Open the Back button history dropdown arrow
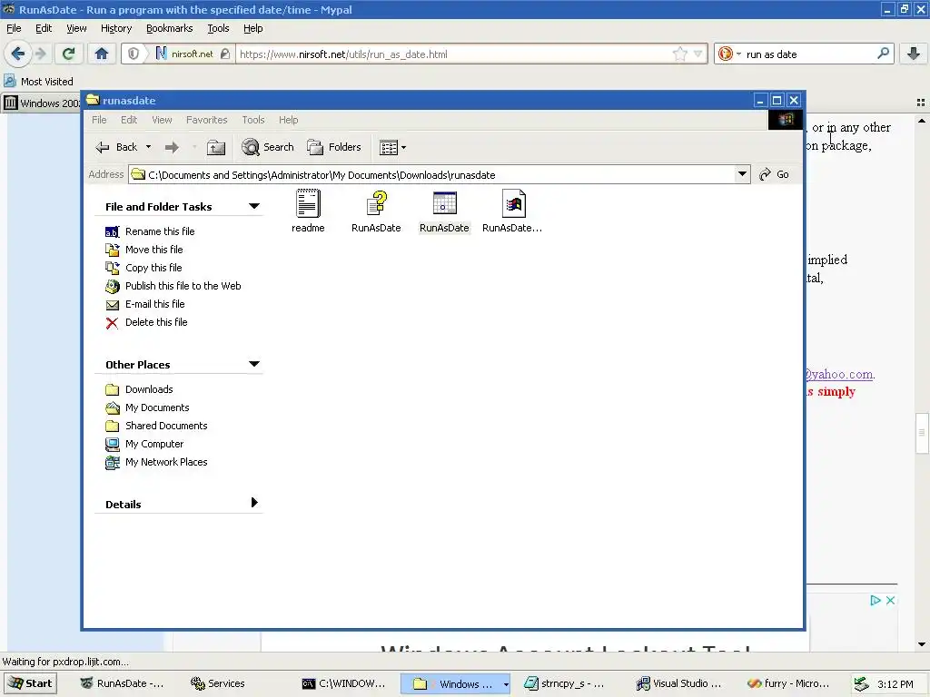The image size is (930, 697). [148, 147]
